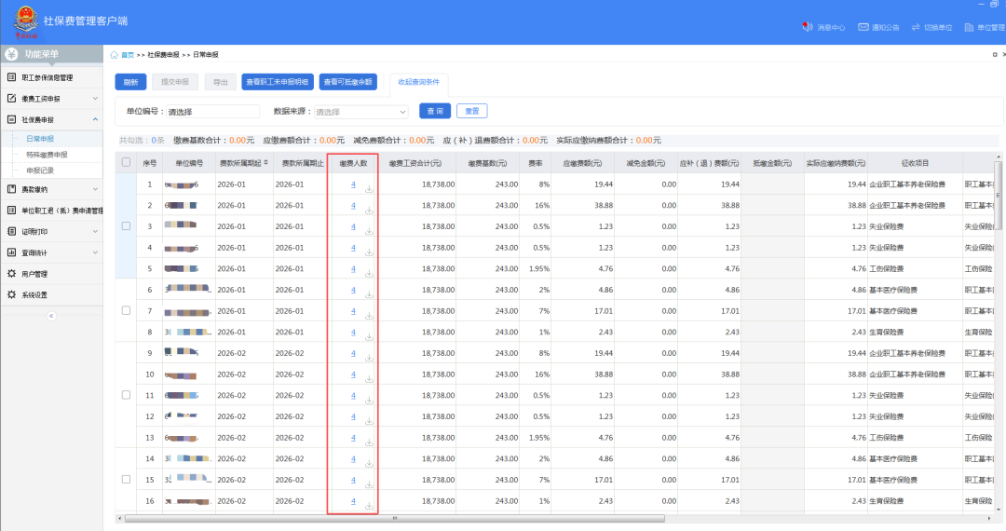
Task: Open 申报记录 in the sidebar
Action: pos(40,170)
